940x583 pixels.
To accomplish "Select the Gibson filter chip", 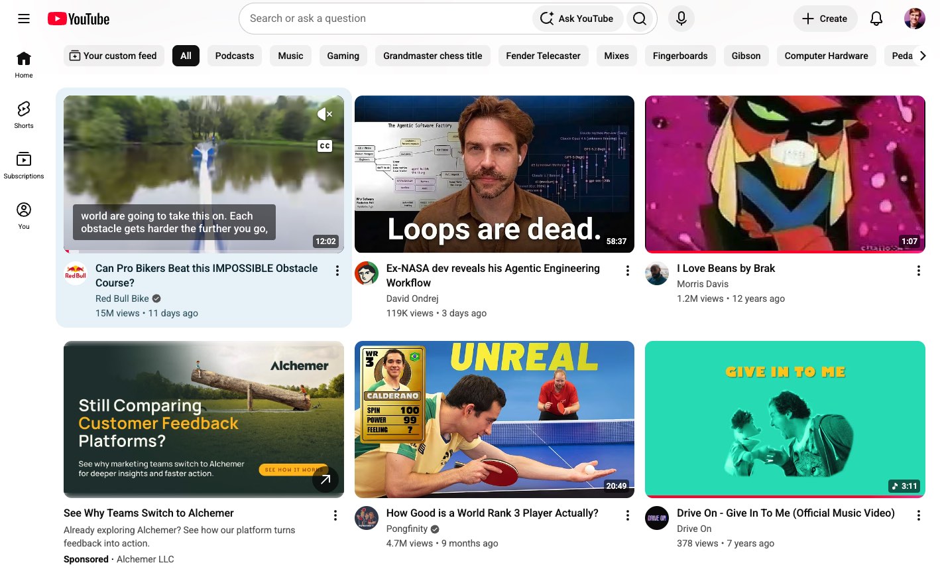I will click(746, 56).
